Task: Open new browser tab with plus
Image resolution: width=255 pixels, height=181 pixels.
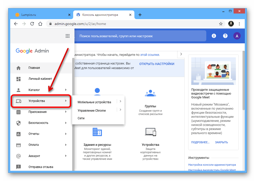Action: coord(140,15)
